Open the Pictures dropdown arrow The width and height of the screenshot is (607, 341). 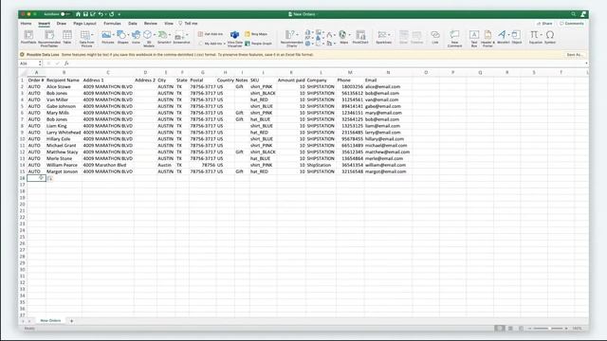pos(114,35)
